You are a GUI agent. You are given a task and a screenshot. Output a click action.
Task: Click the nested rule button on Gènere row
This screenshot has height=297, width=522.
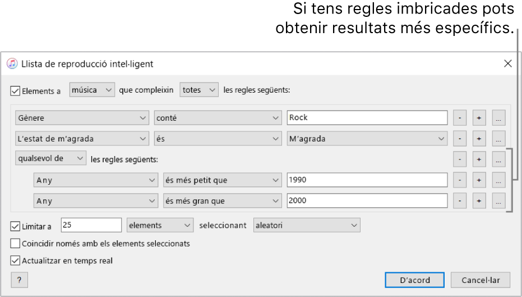(x=498, y=118)
